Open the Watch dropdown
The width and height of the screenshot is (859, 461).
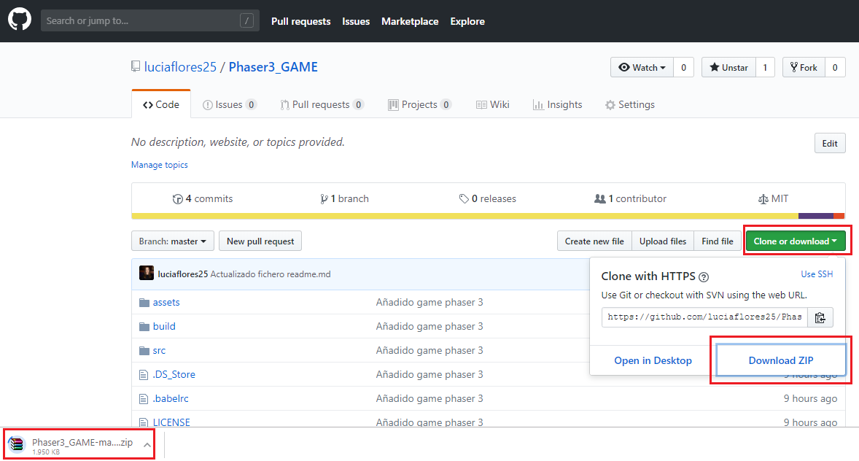point(642,67)
